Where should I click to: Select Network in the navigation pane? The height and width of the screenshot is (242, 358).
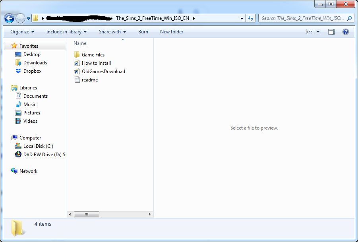pyautogui.click(x=24, y=171)
